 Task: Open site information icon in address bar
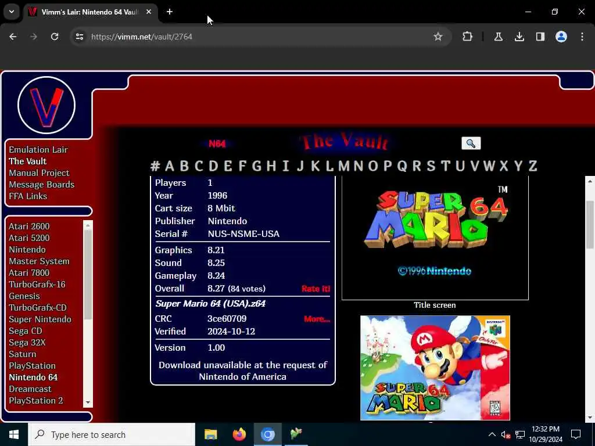[x=79, y=37]
